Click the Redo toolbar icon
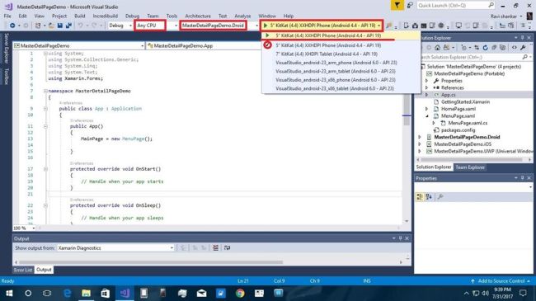This screenshot has width=536, height=301. pyautogui.click(x=94, y=26)
